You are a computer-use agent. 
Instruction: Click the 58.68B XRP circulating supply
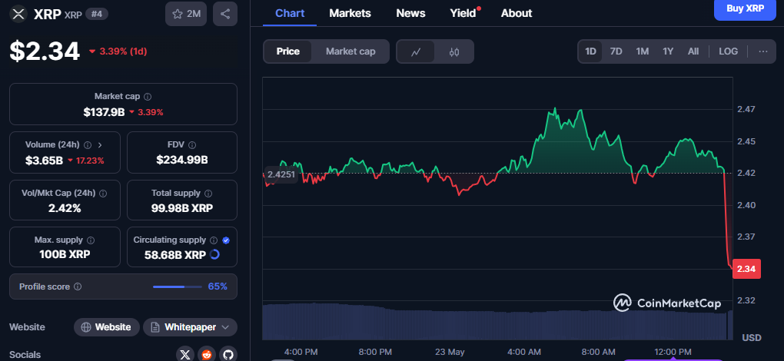175,255
